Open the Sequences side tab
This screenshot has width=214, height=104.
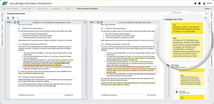tap(2, 17)
